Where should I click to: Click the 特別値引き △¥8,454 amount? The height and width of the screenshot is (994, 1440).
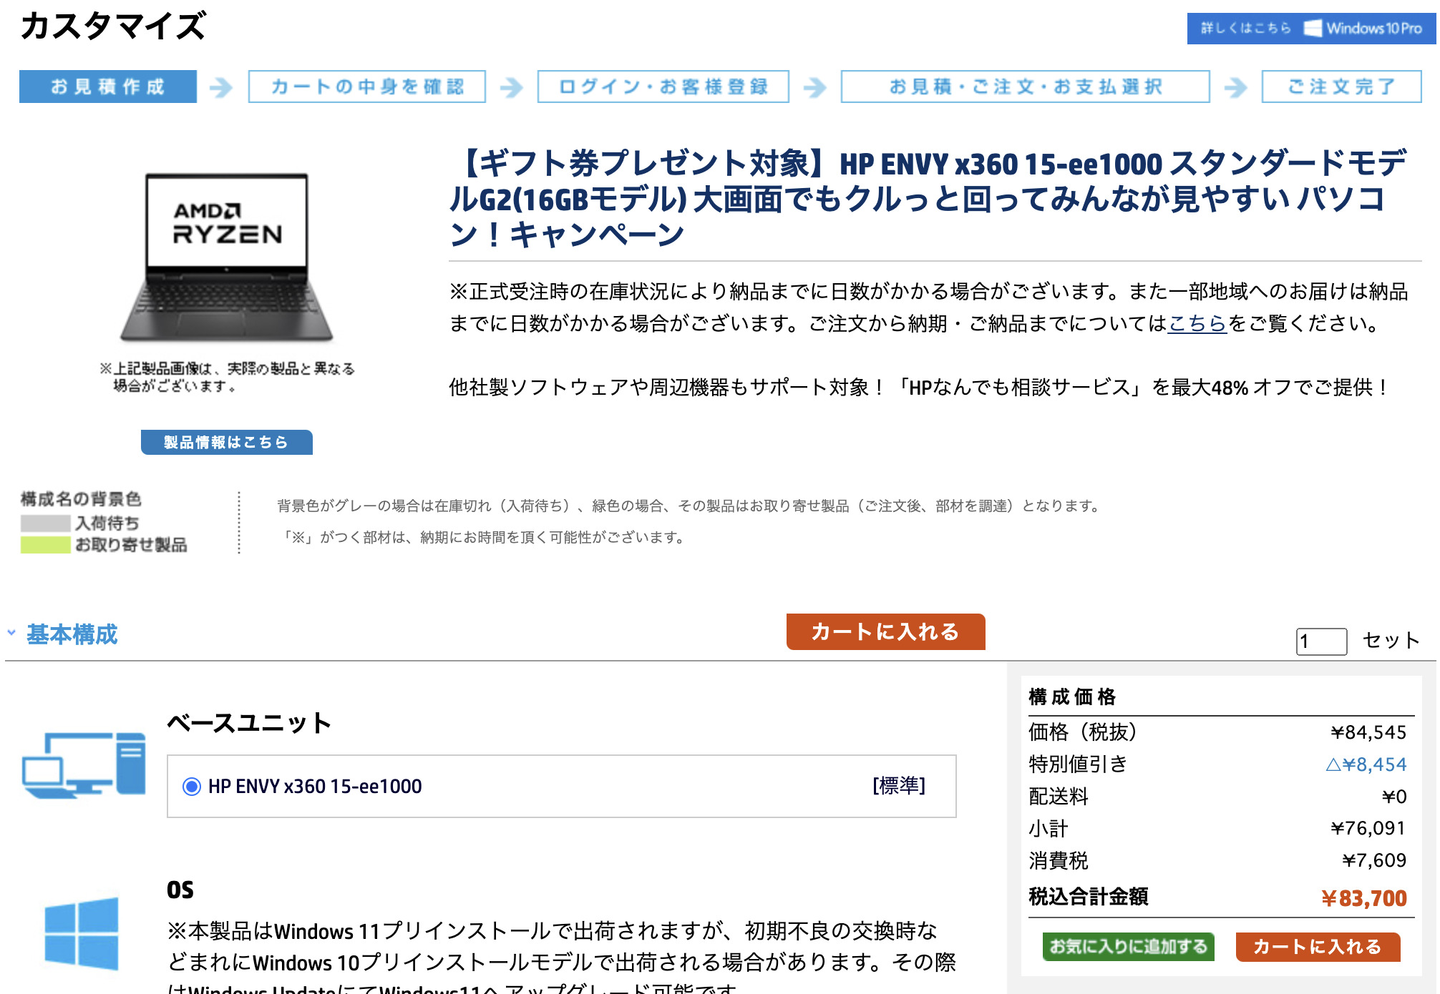(1366, 764)
